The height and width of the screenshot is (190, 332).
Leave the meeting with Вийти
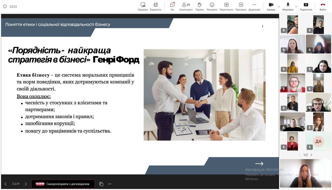323,6
